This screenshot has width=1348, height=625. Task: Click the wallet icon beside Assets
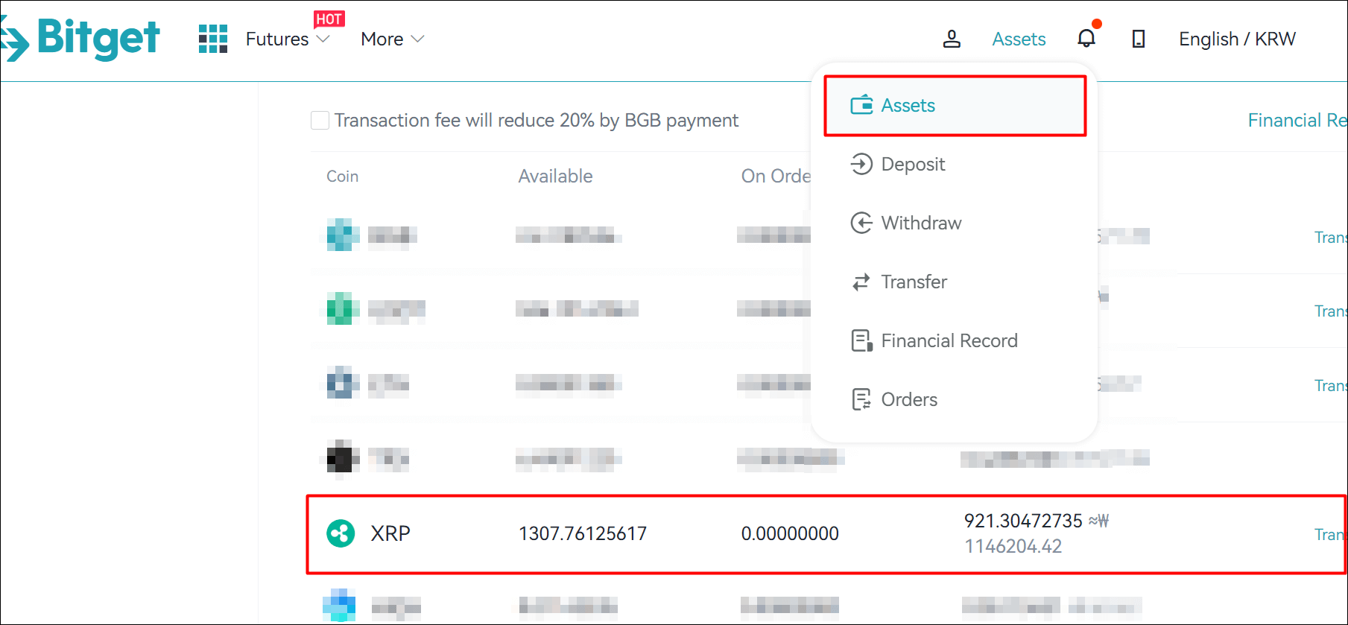point(861,105)
